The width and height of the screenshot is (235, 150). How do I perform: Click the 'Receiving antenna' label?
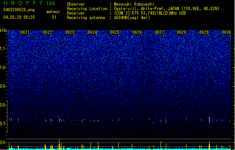click(86, 18)
